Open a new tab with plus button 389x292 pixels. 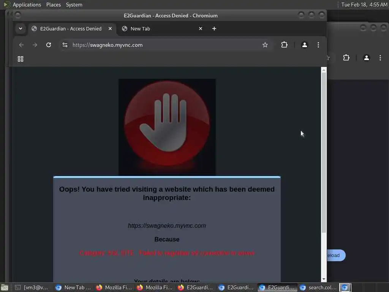pyautogui.click(x=214, y=29)
